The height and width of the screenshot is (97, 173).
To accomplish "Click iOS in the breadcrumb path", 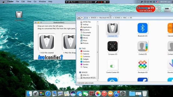I will tap(131, 18).
